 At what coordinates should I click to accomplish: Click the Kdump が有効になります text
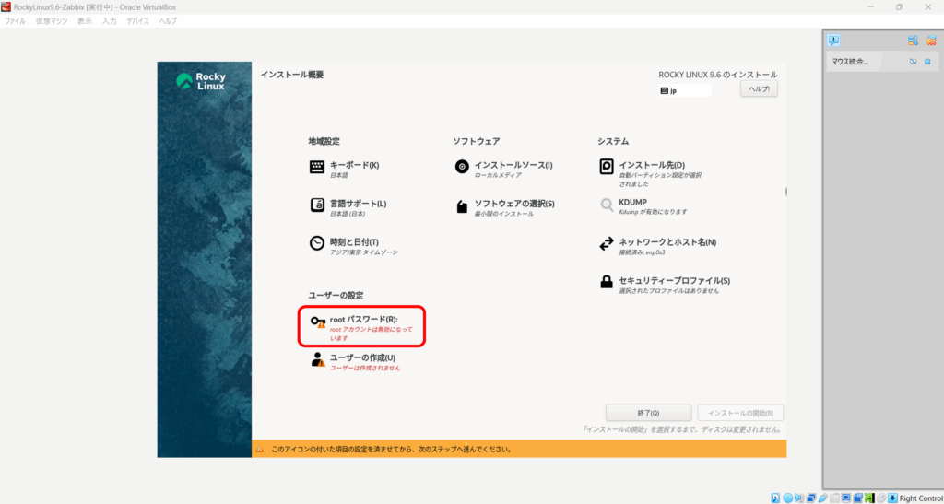(x=653, y=212)
